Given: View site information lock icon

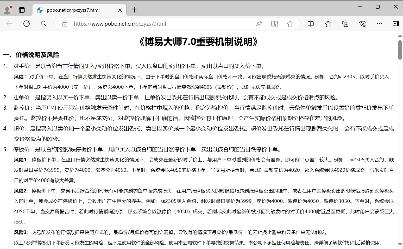Looking at the screenshot, I should point(65,24).
